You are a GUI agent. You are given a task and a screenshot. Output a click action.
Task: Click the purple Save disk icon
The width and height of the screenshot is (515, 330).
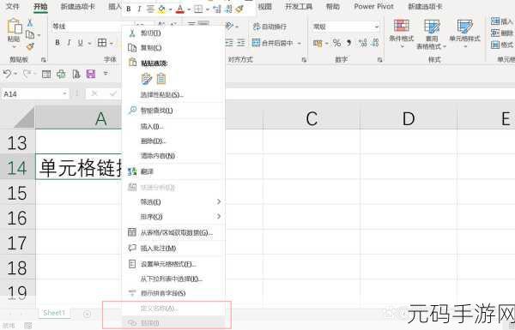[x=91, y=74]
